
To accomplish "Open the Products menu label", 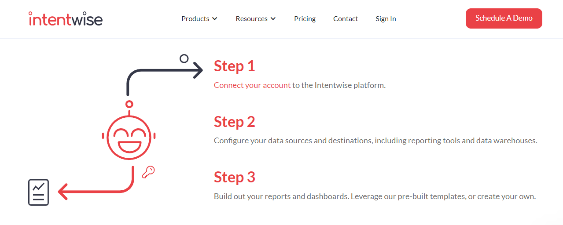I will 195,19.
